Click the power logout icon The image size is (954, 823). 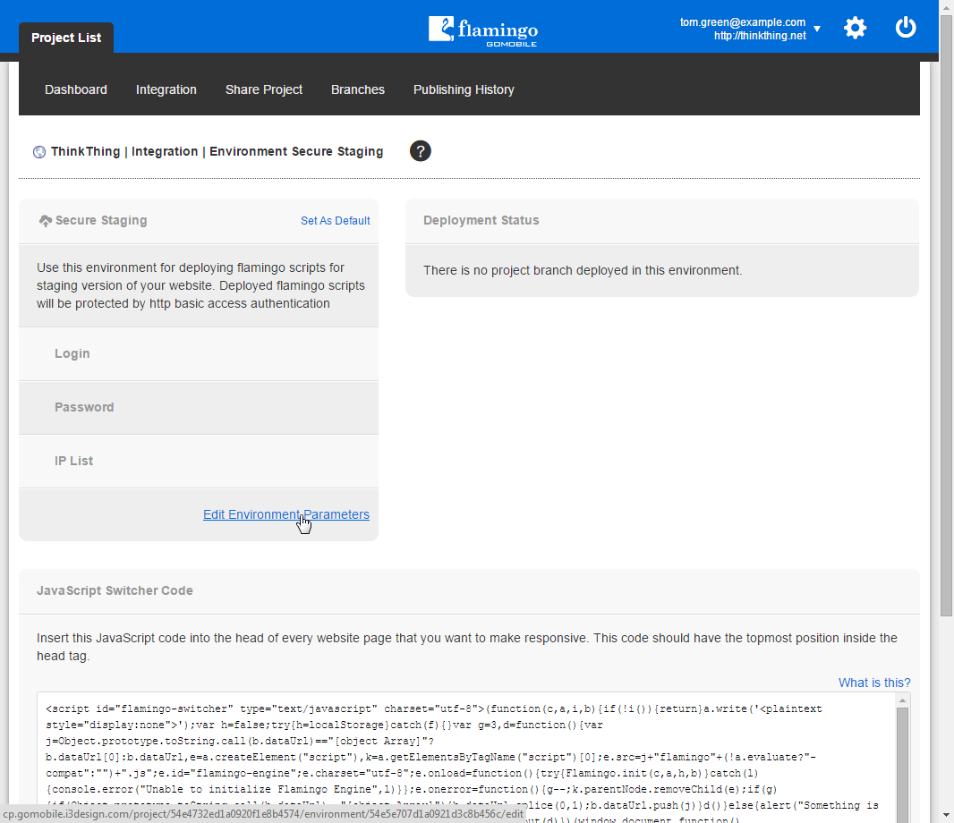point(906,28)
